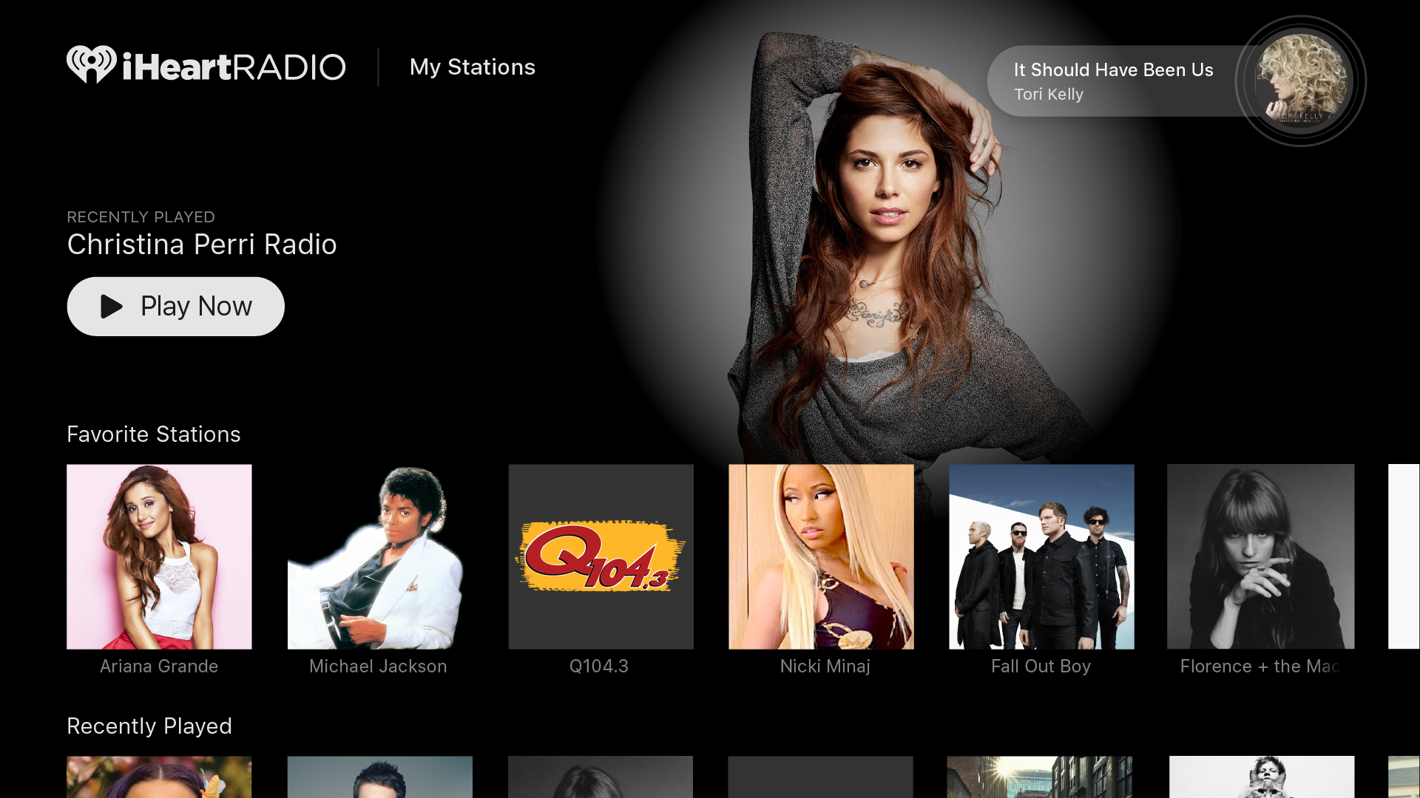Open the Q104.3 station logo tile

[601, 556]
